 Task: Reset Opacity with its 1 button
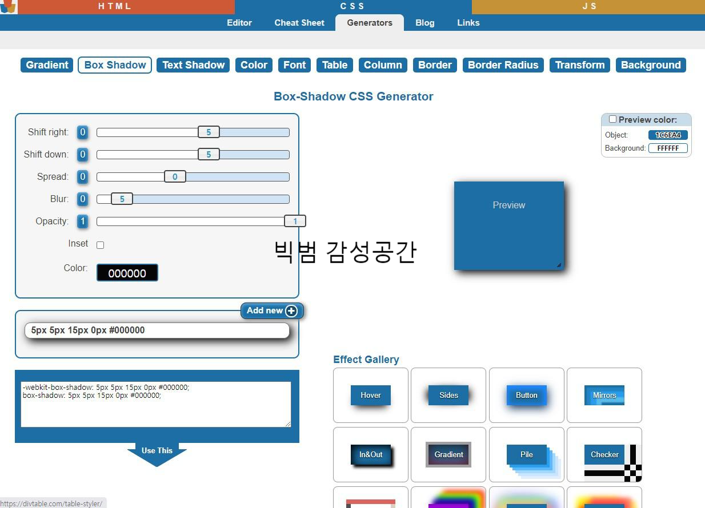tap(82, 221)
